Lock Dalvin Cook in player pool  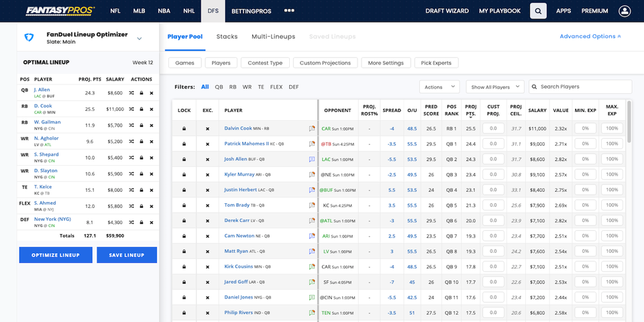click(x=184, y=129)
